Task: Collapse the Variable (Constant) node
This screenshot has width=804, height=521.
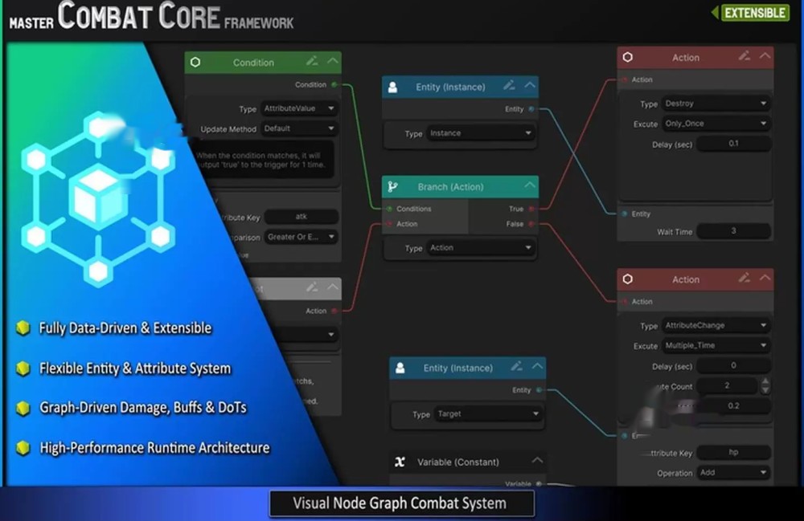Action: click(x=537, y=461)
